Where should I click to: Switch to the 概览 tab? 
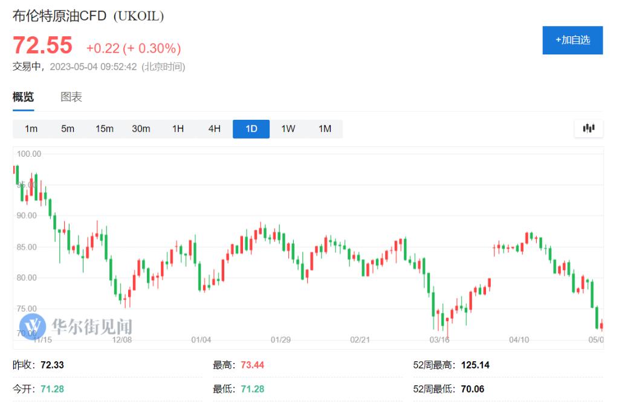point(24,97)
